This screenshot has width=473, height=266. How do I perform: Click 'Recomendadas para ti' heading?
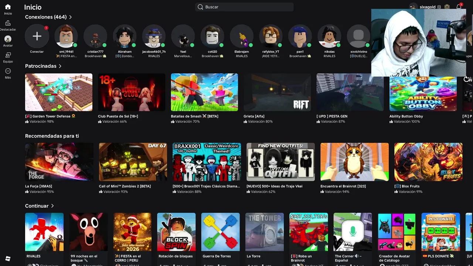click(52, 136)
